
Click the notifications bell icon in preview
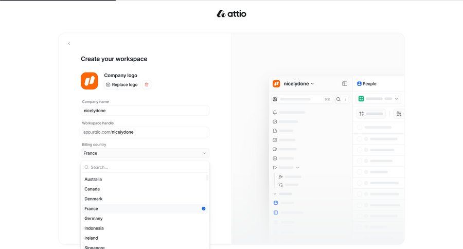point(275,113)
